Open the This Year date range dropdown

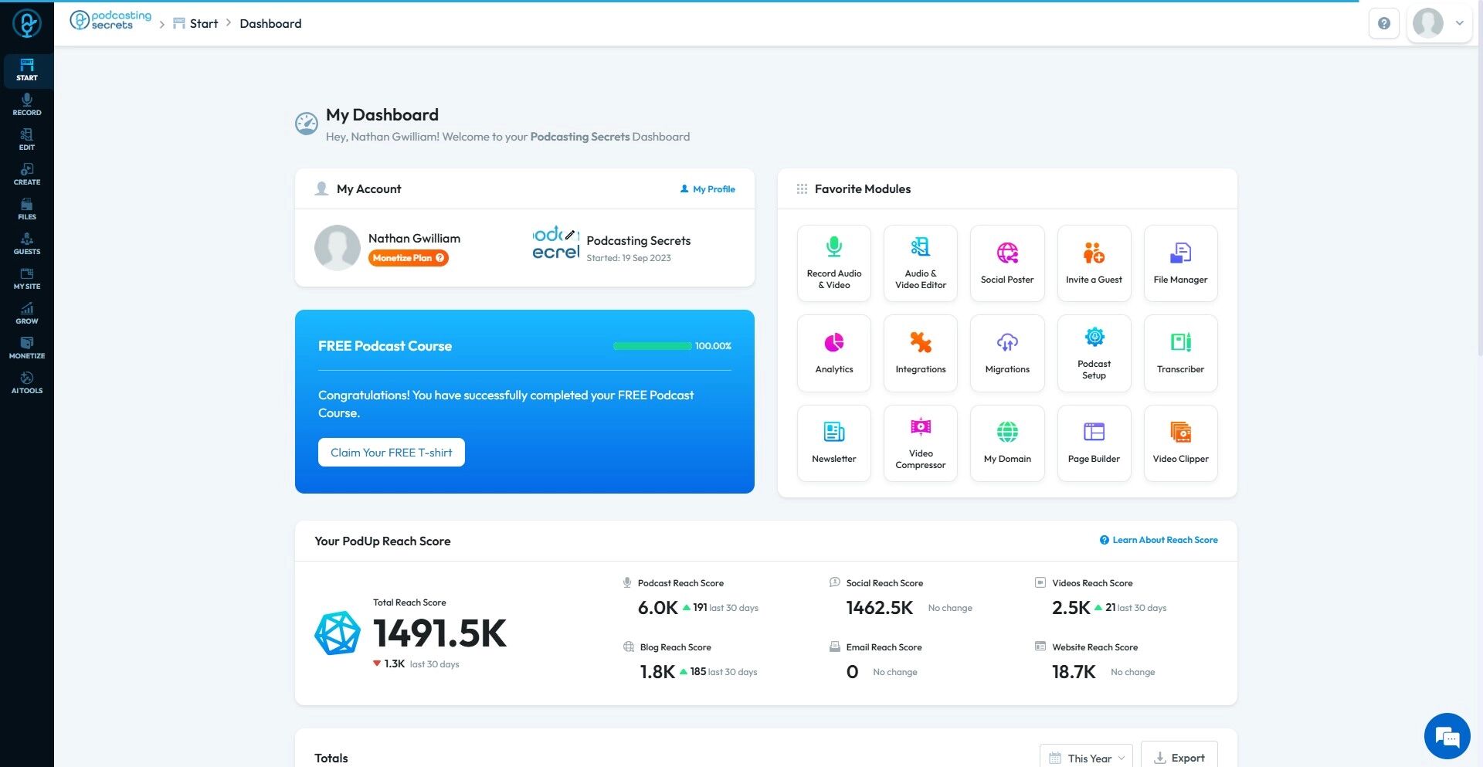tap(1086, 758)
